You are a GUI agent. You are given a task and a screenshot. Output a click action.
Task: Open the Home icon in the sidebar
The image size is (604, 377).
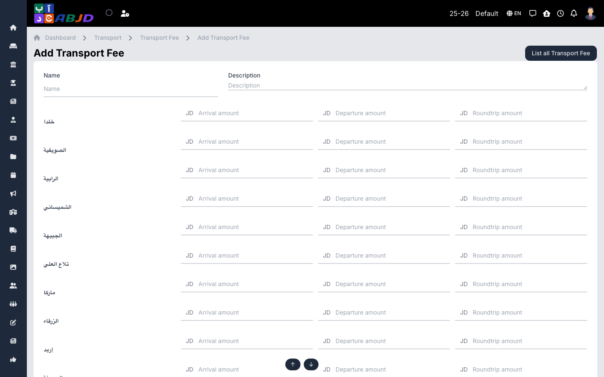(13, 28)
